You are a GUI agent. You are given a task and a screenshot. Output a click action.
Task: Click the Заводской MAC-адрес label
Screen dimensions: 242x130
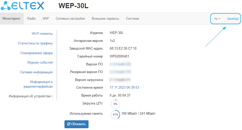click(x=86, y=48)
